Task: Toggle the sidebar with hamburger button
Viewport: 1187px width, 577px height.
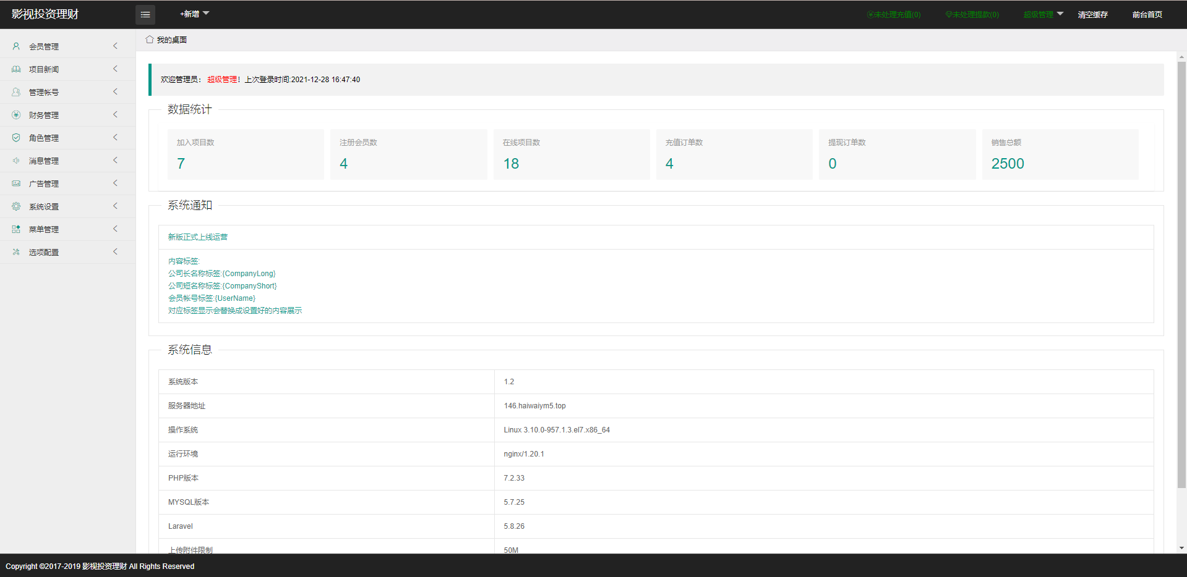Action: (145, 15)
